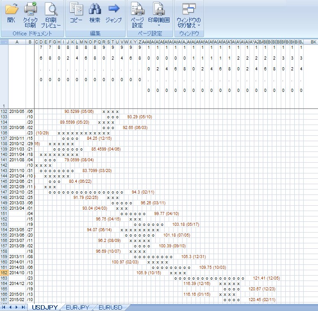Go to first sheet navigation arrow

coord(4,307)
